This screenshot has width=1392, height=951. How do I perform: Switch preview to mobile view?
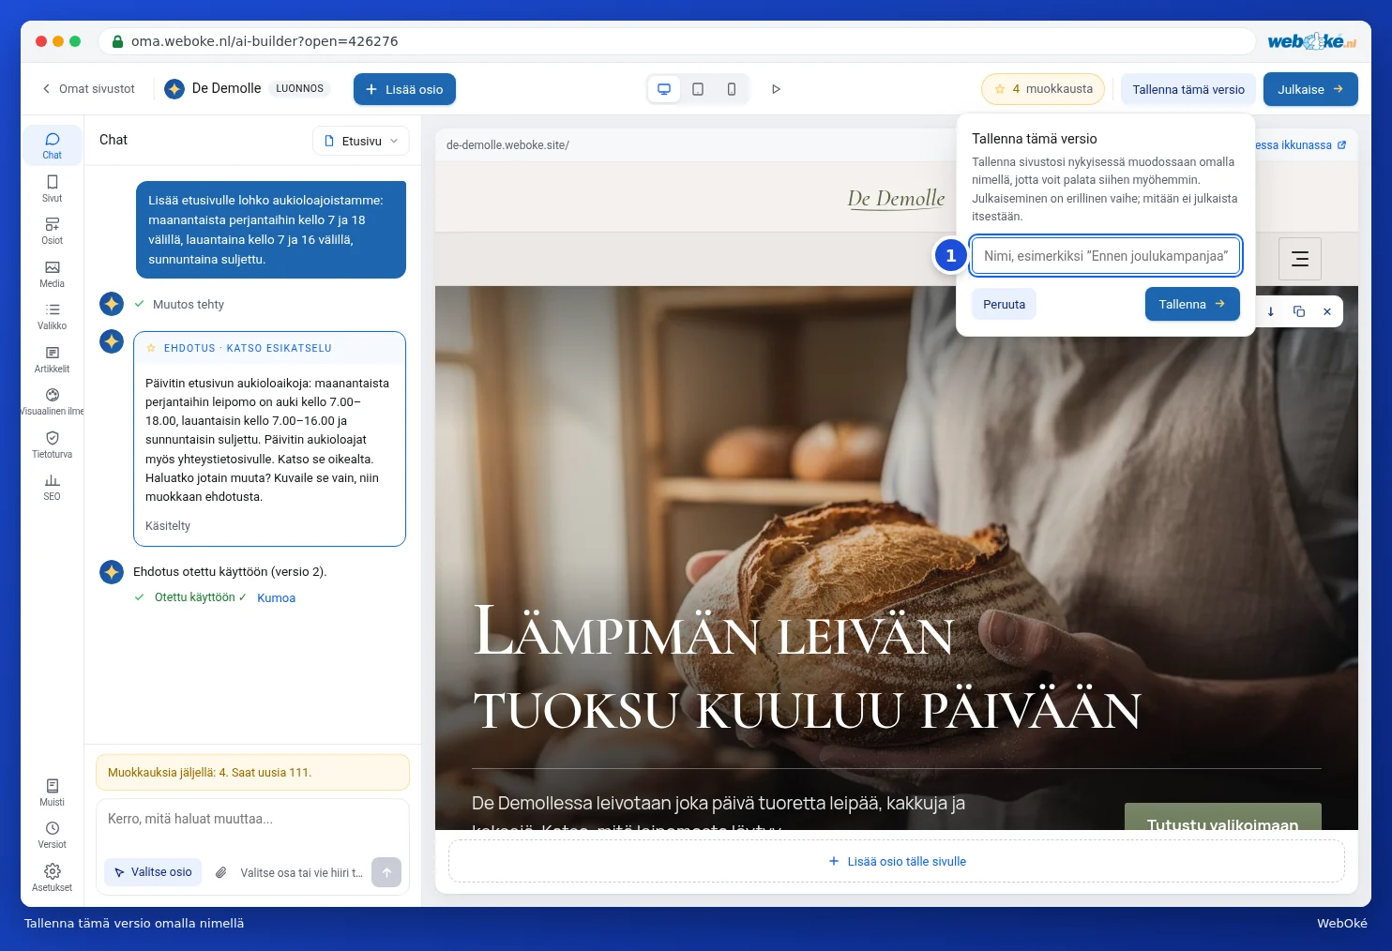pyautogui.click(x=732, y=89)
